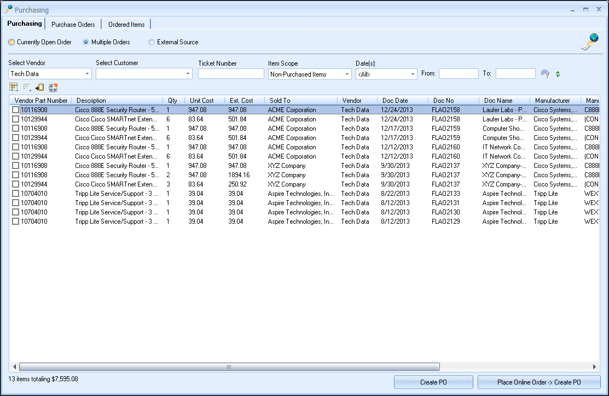Open the Select Customer dropdown
The width and height of the screenshot is (609, 396).
point(188,74)
